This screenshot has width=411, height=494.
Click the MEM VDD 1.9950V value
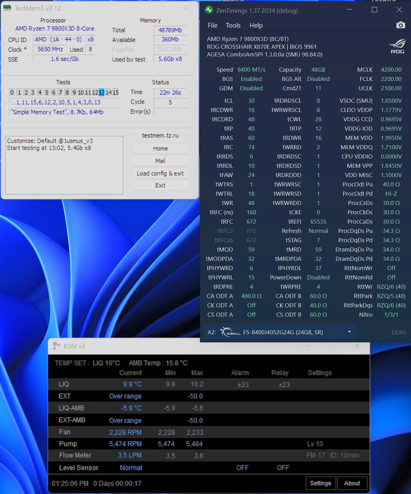[391, 138]
